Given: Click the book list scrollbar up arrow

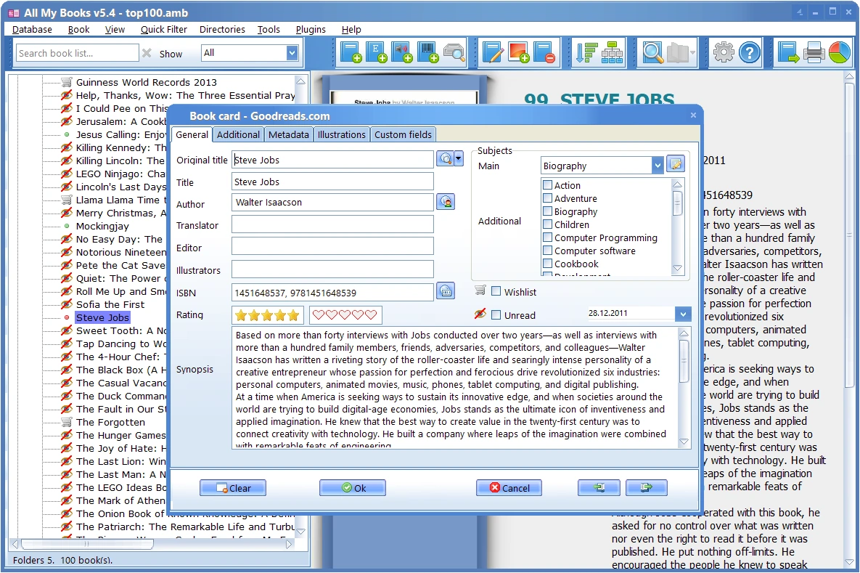Looking at the screenshot, I should point(300,81).
